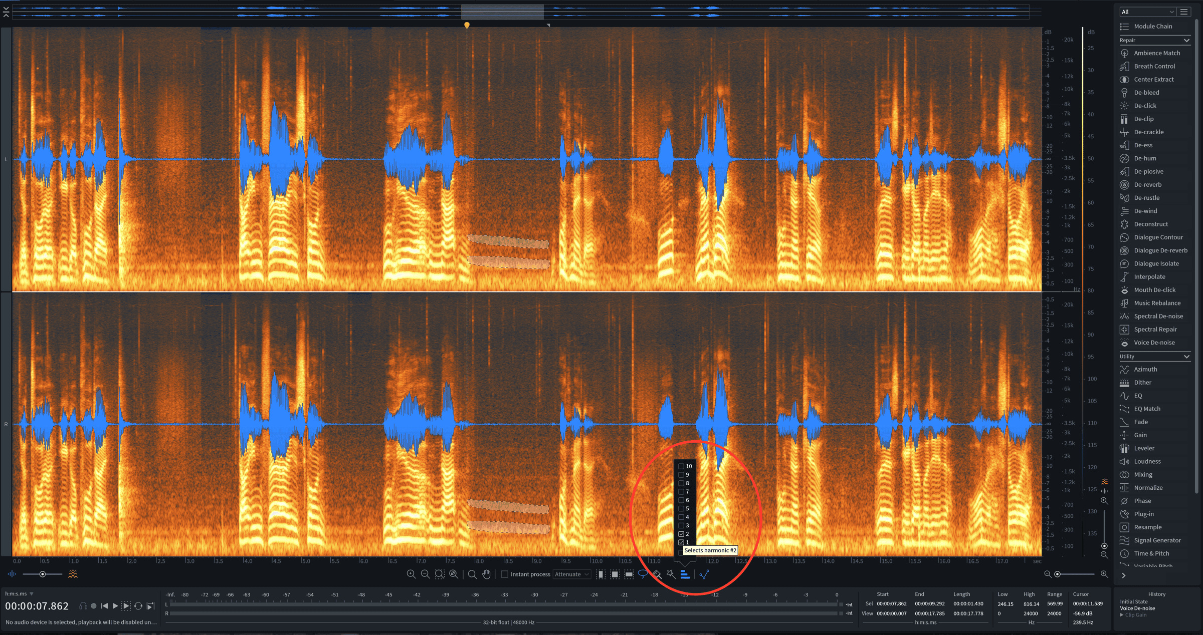Click the waveform view icon beside opacity slider

point(12,574)
